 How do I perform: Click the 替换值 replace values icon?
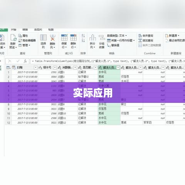click(109, 45)
